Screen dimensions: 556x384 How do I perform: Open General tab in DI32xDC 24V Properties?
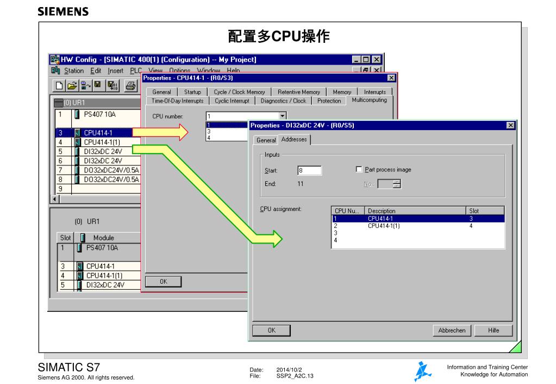tap(266, 140)
